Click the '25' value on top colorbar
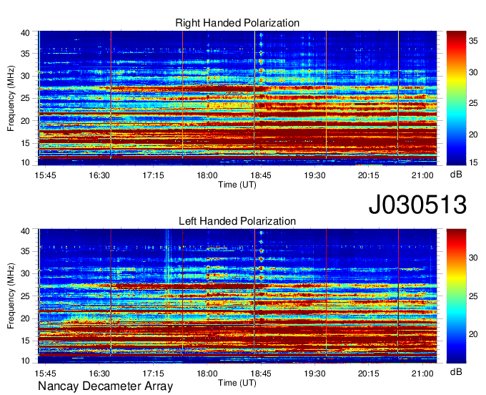Image resolution: width=486 pixels, height=395 pixels. 473,103
